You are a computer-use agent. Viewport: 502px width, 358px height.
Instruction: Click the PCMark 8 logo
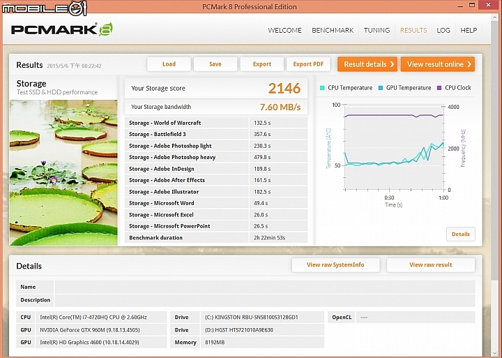[x=62, y=29]
